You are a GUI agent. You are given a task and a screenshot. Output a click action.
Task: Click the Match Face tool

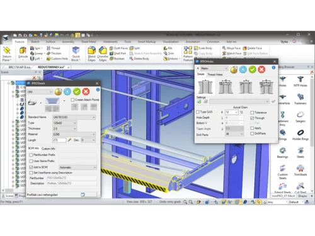(232, 53)
